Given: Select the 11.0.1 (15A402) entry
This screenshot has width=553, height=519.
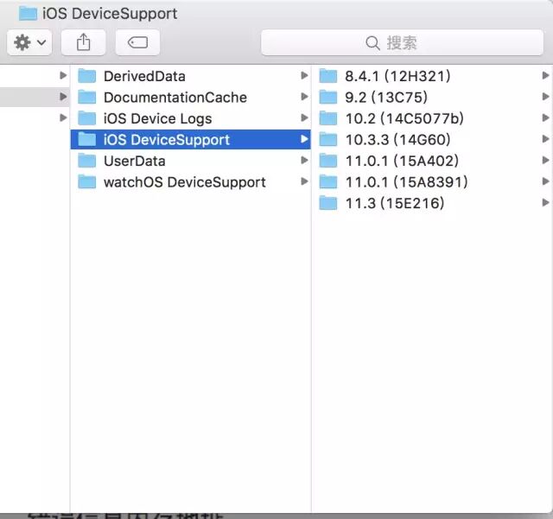Looking at the screenshot, I should click(402, 161).
